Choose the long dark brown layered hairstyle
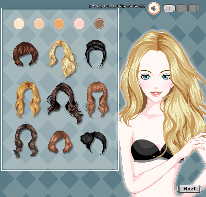 (x=65, y=103)
